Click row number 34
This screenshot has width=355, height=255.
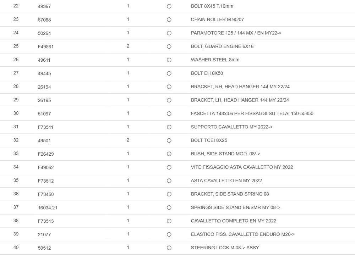point(16,167)
